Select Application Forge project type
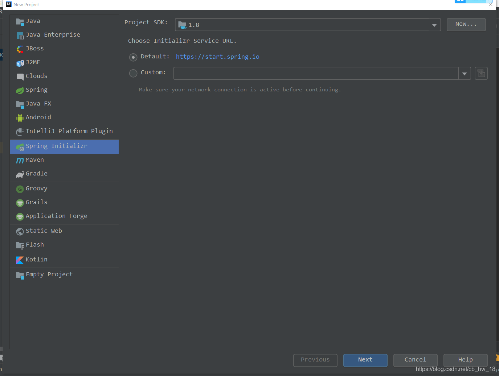 tap(64, 216)
